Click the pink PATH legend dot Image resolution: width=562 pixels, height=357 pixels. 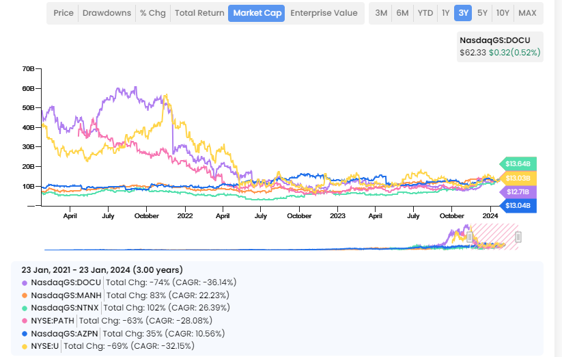pos(25,321)
